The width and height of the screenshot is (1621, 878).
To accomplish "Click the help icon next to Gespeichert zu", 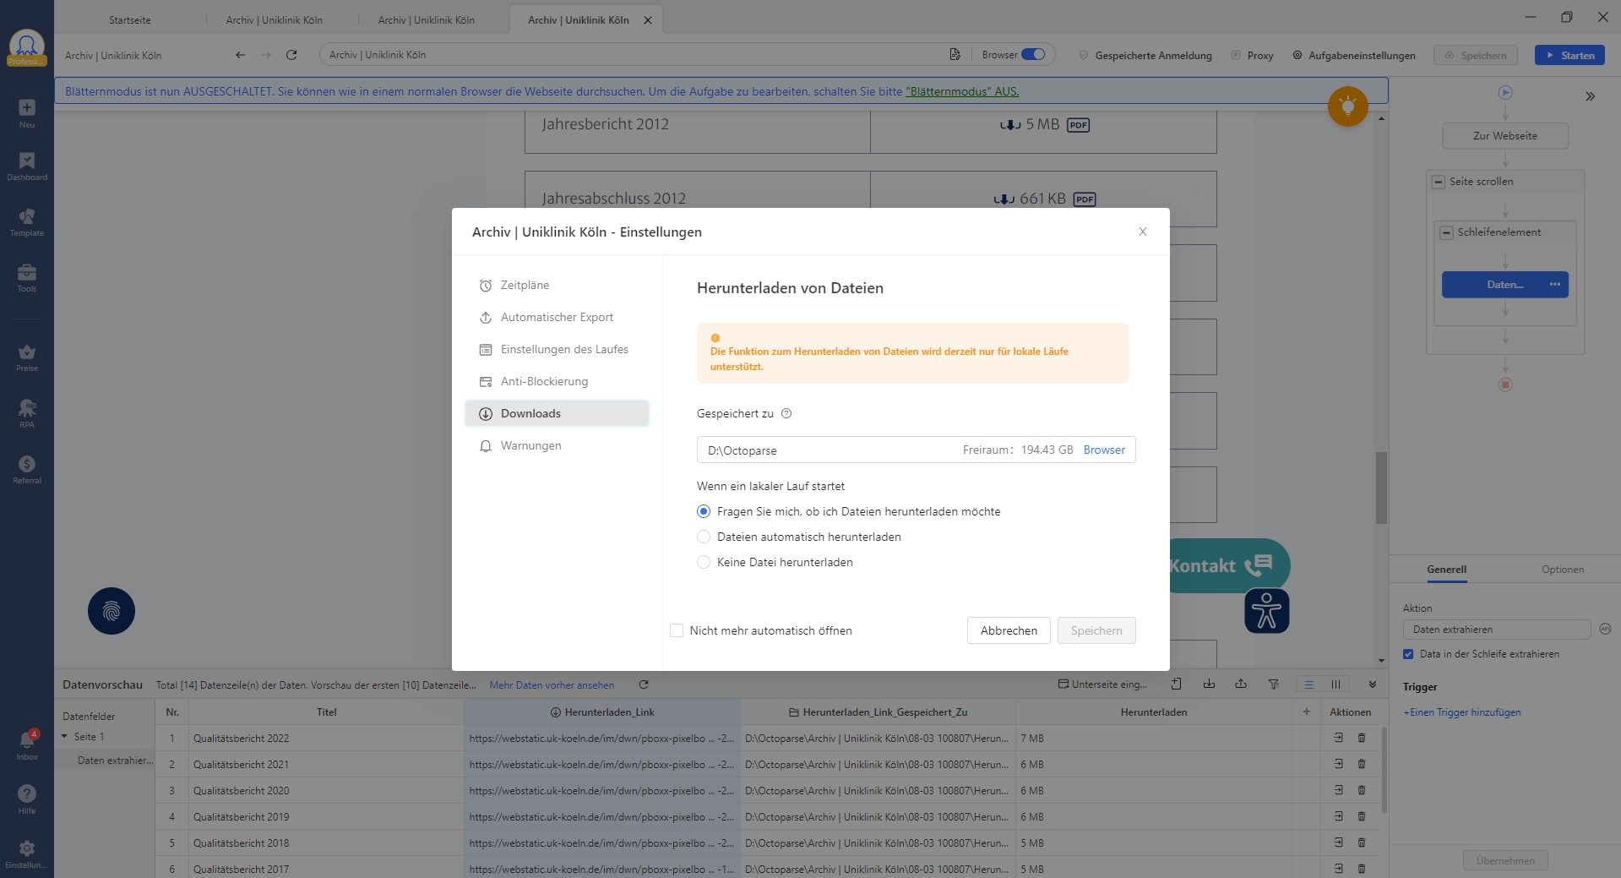I will point(786,413).
